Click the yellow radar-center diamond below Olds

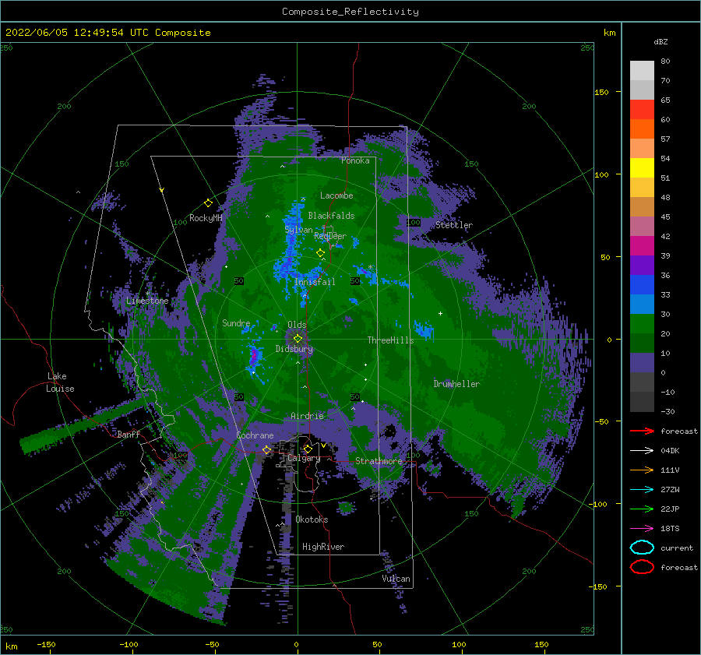pos(298,339)
